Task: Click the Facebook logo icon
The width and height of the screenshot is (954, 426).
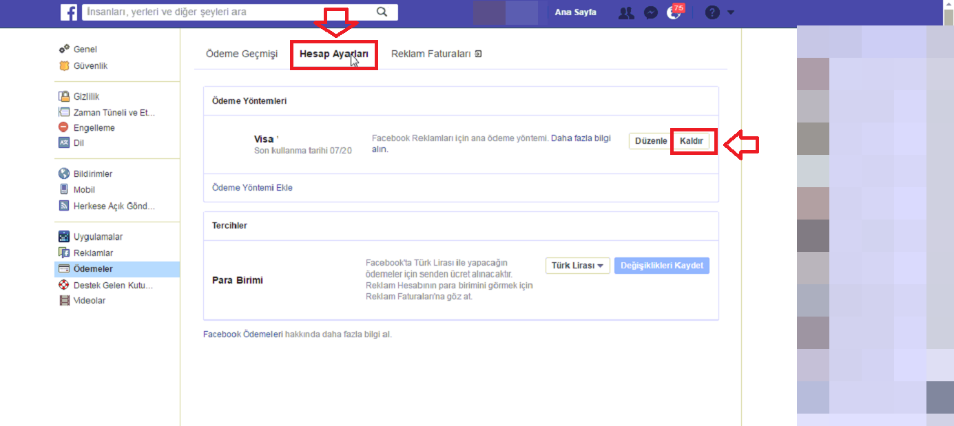Action: click(x=68, y=12)
